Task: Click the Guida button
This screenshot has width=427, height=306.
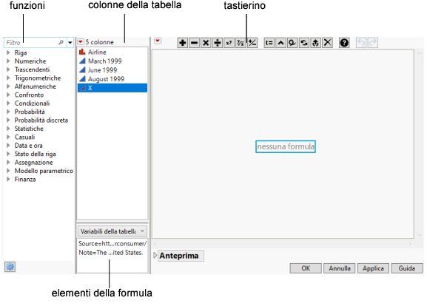Action: coord(407,268)
